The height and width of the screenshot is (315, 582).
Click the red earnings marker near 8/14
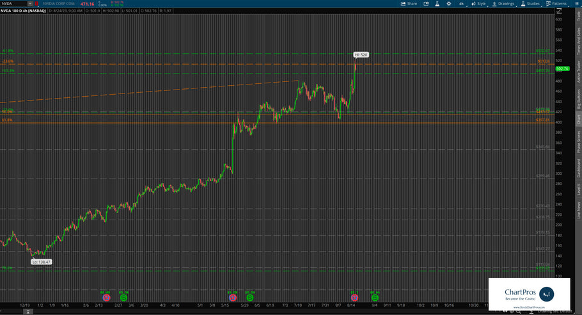354,298
